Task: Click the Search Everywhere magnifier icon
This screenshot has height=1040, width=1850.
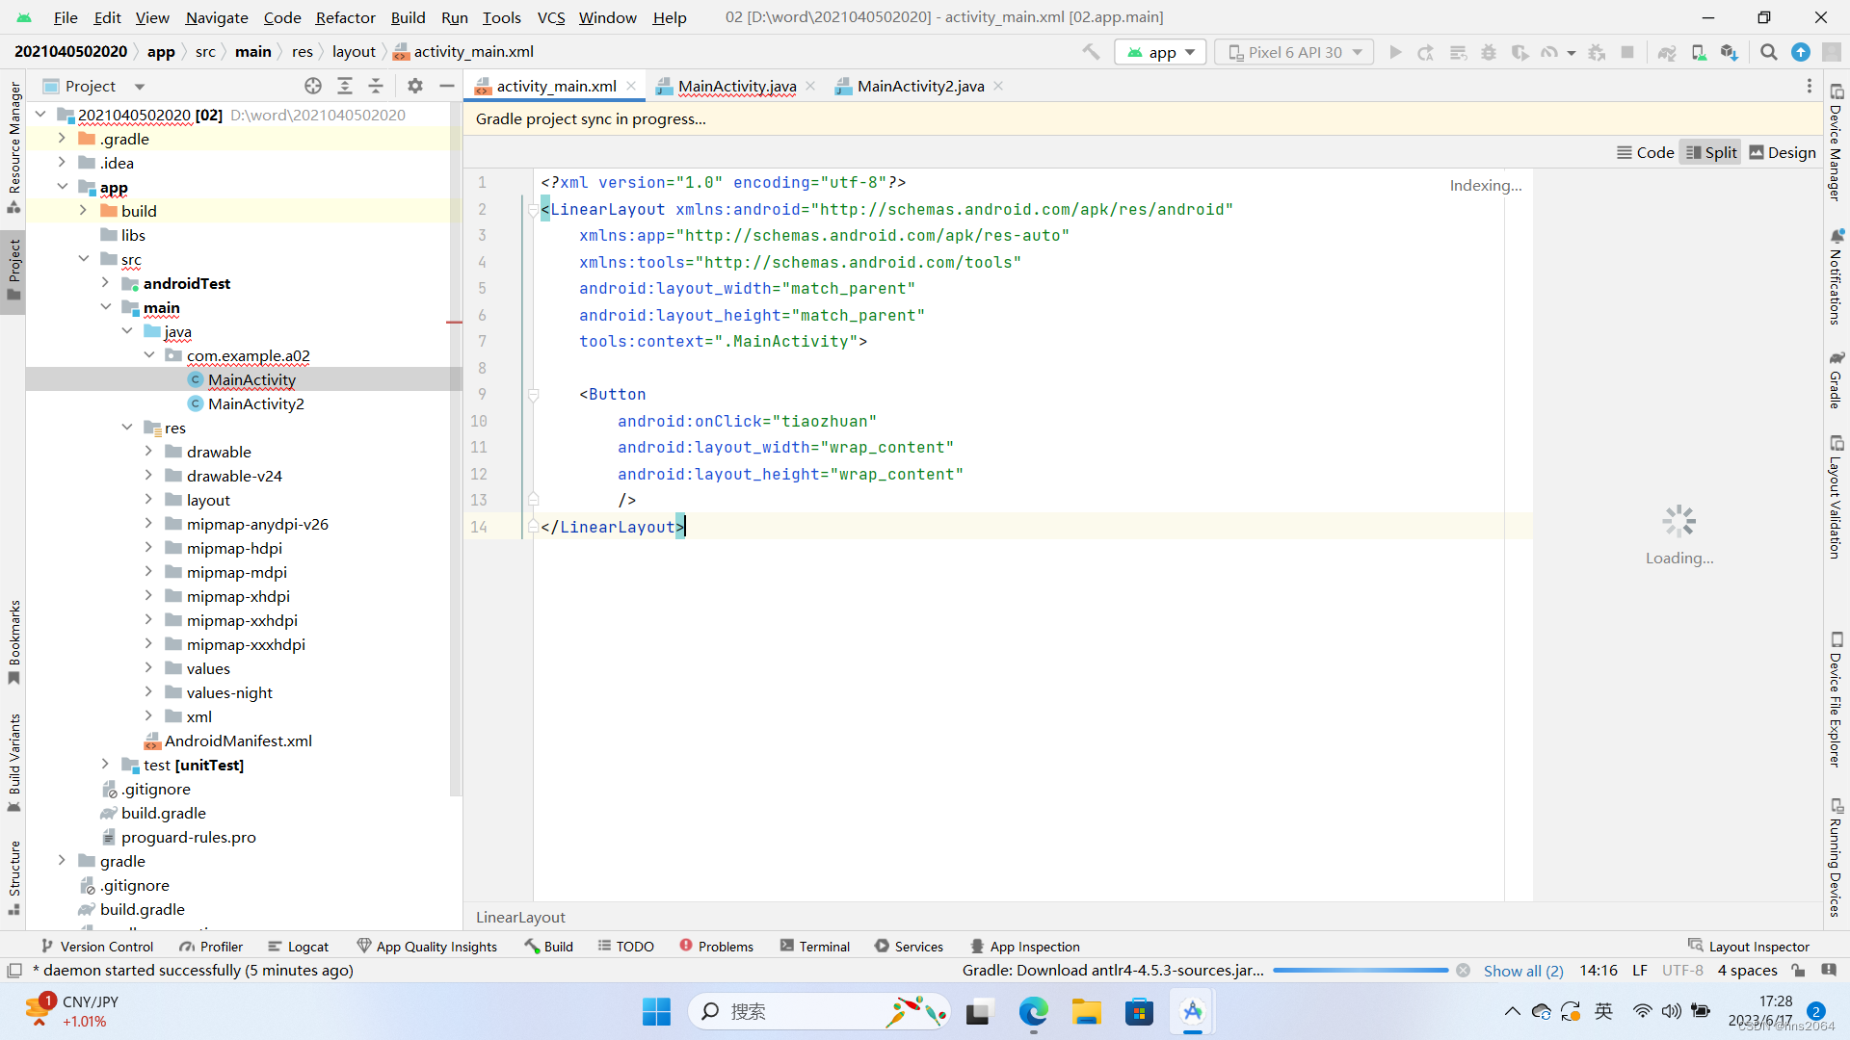Action: [x=1769, y=52]
